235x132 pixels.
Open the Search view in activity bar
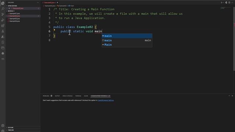3,9
